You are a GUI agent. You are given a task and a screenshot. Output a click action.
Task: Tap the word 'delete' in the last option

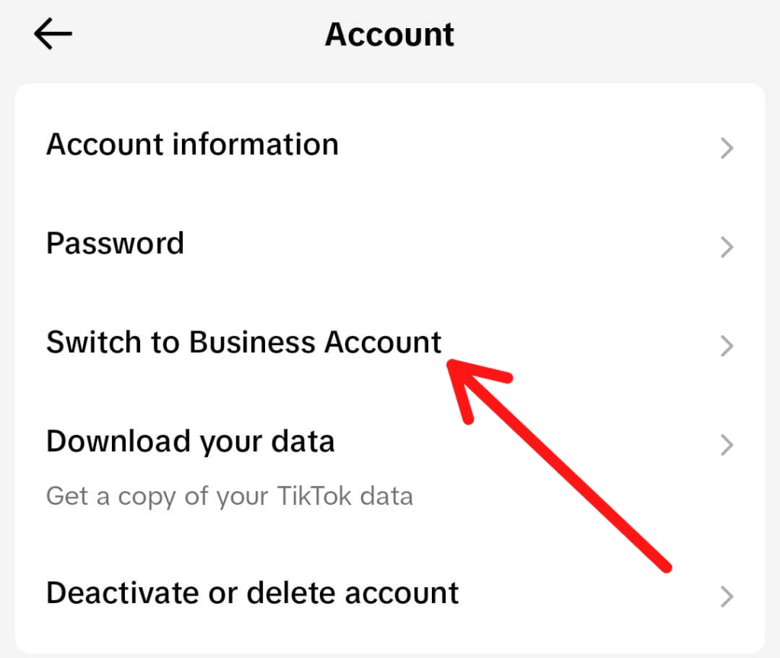[x=292, y=593]
